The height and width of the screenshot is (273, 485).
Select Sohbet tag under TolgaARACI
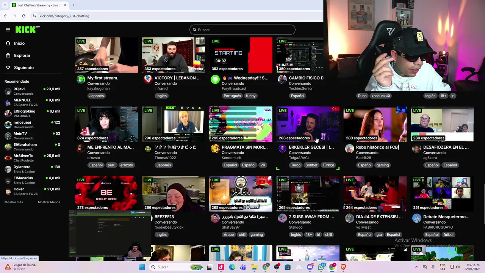pyautogui.click(x=311, y=165)
